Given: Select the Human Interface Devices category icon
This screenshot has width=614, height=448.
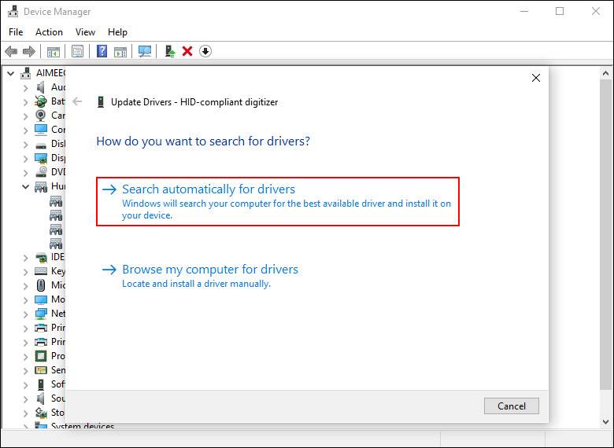Looking at the screenshot, I should pyautogui.click(x=41, y=187).
